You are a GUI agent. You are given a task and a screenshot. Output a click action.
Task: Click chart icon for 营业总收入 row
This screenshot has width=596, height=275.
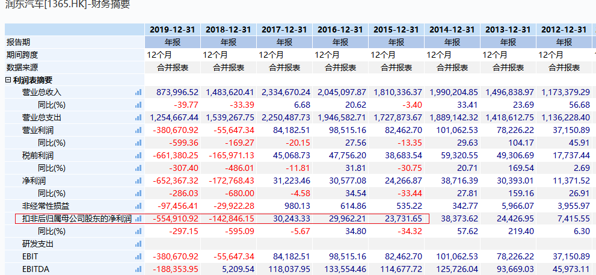pos(138,92)
